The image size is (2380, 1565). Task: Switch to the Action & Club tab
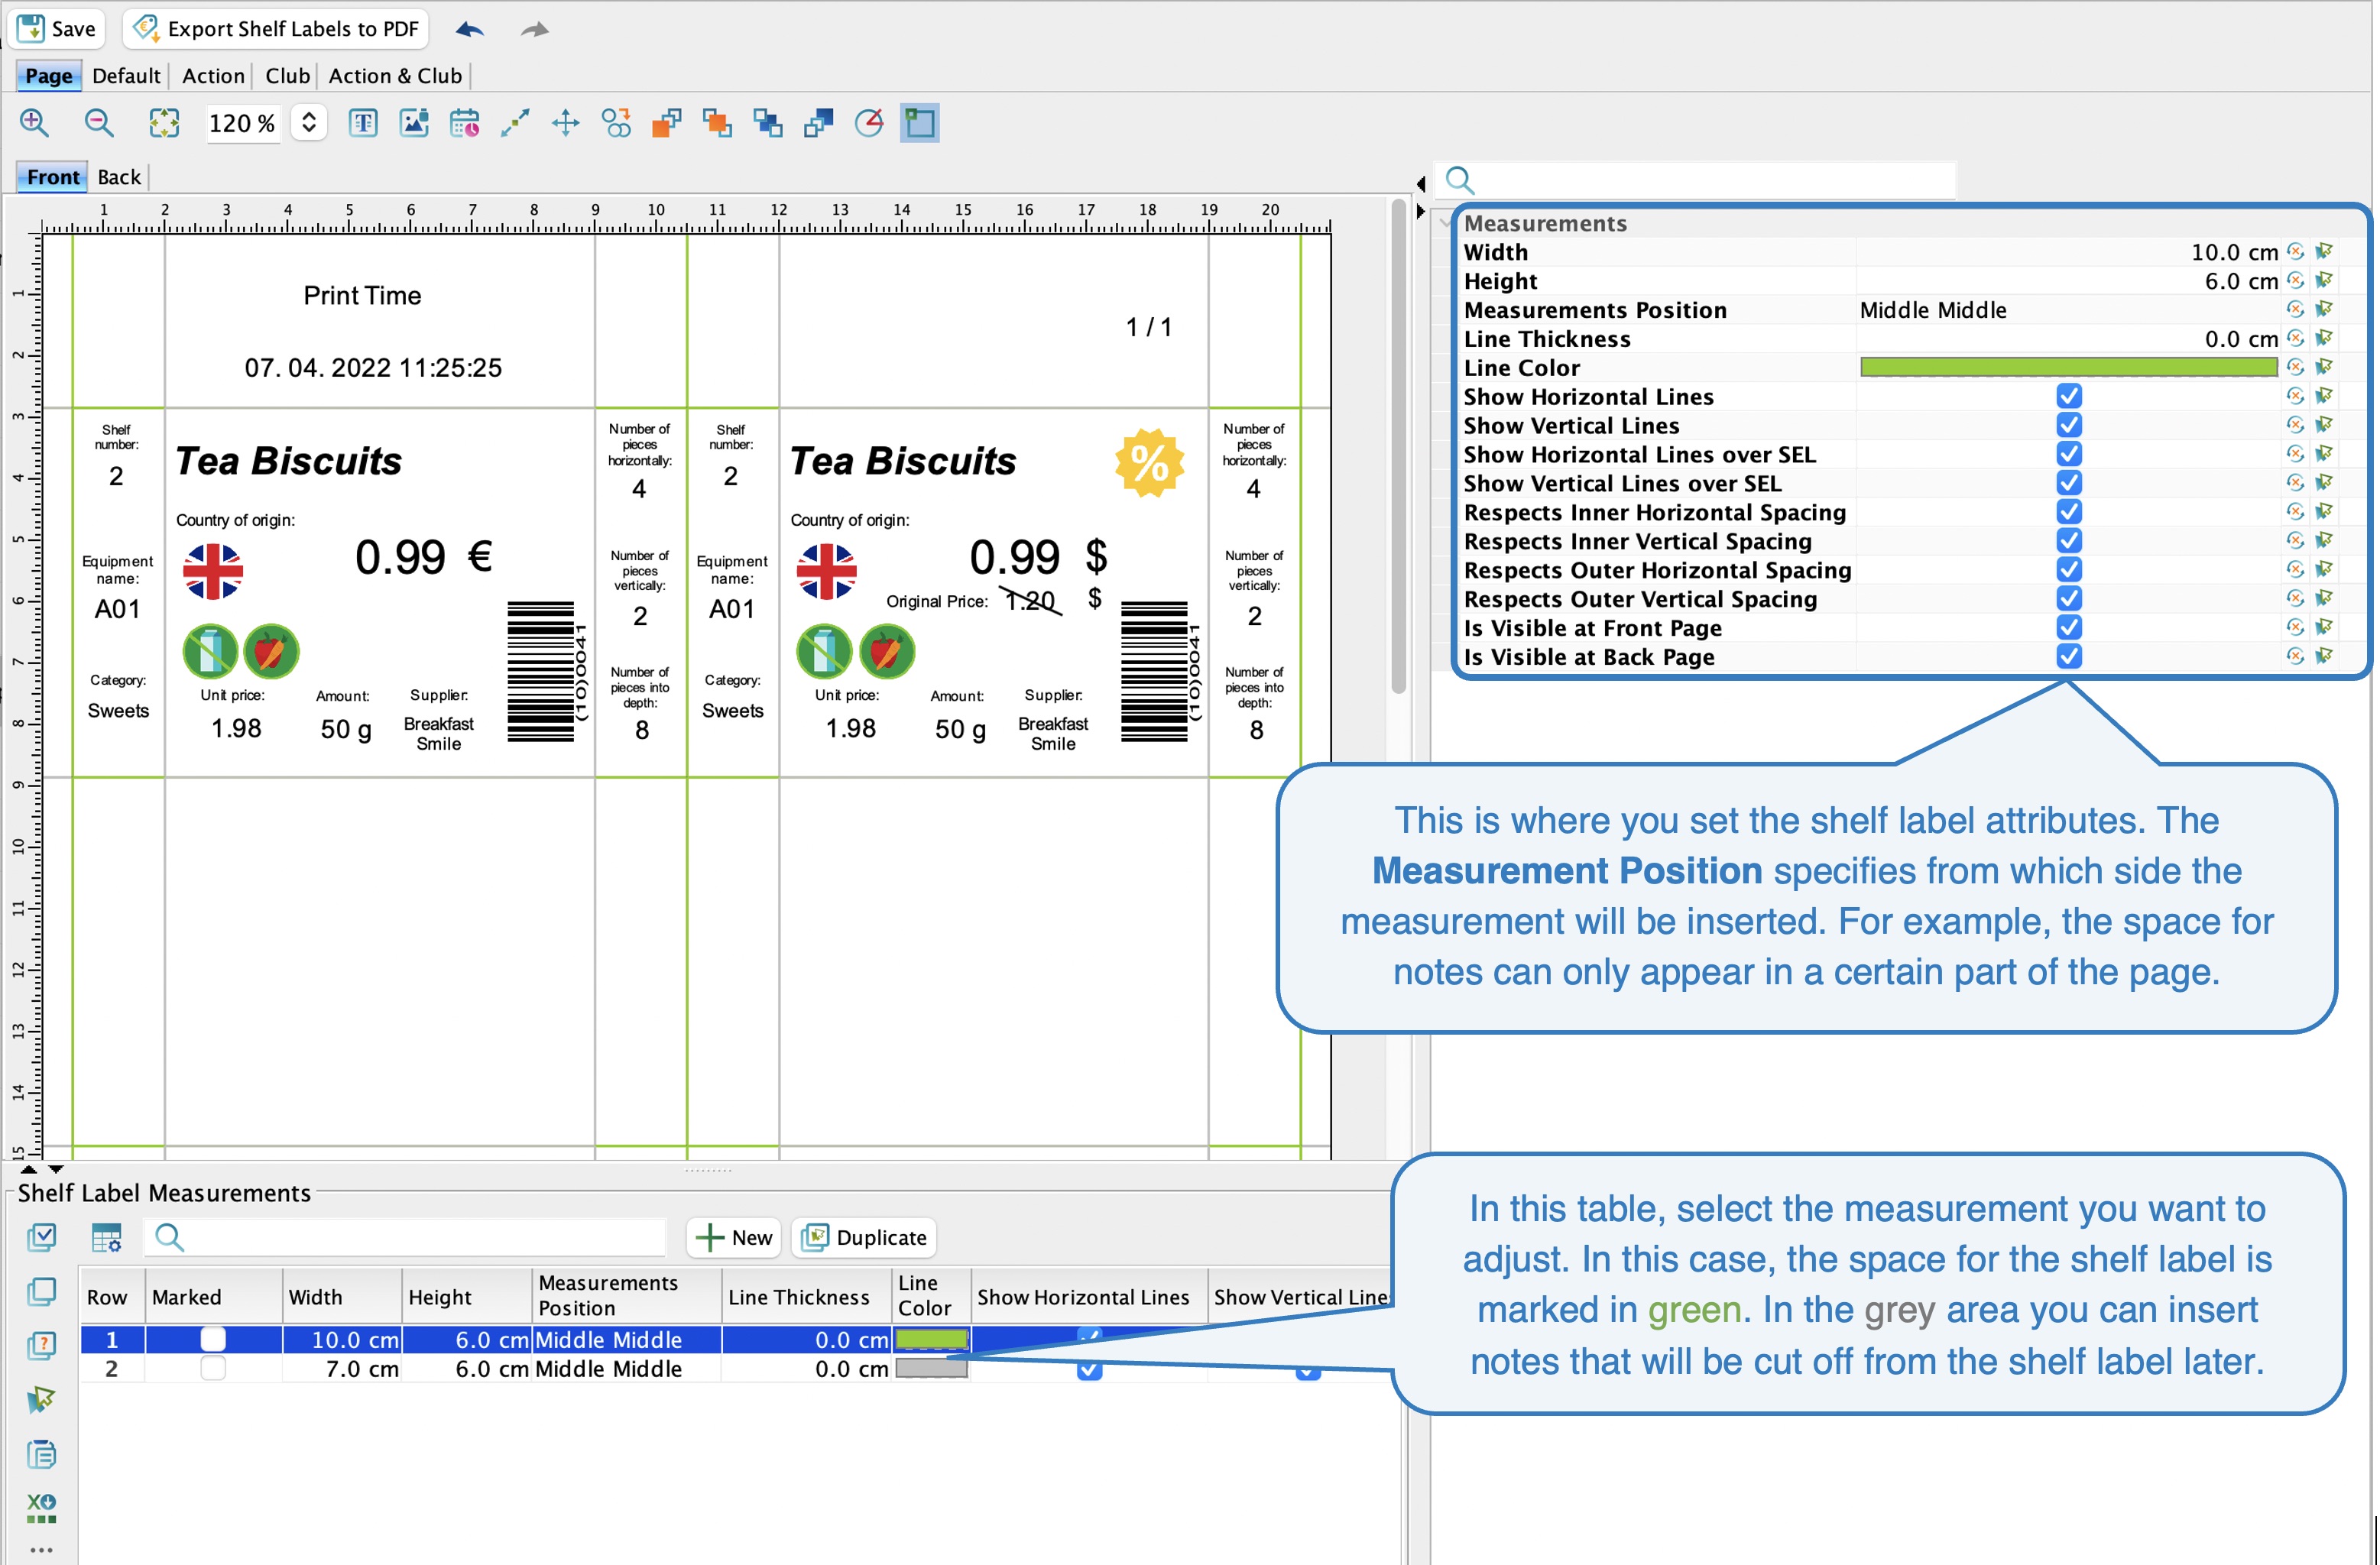(395, 76)
